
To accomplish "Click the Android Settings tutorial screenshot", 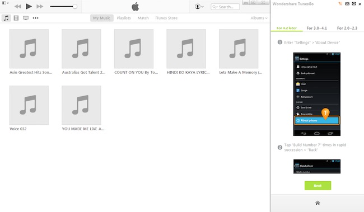I will coord(317,94).
